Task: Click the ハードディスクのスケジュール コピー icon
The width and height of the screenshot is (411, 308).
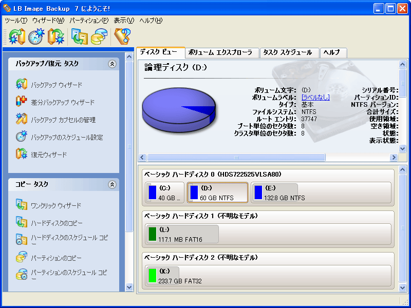Action: pos(22,240)
